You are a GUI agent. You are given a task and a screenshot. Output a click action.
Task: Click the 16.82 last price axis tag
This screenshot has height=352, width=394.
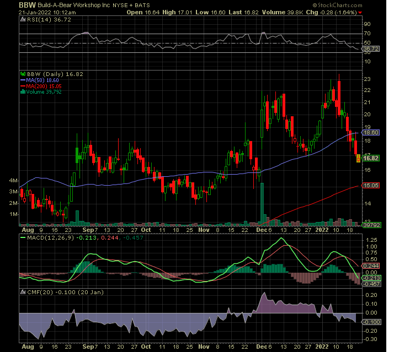point(371,158)
